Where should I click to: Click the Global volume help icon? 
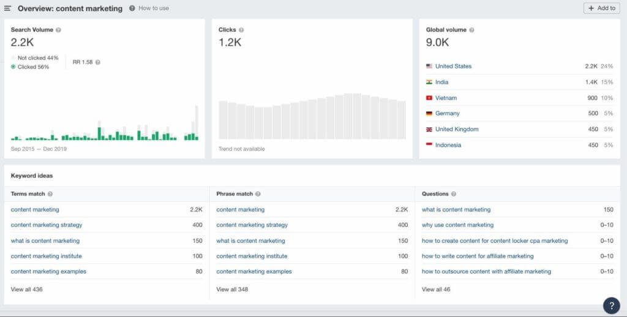[x=471, y=29]
